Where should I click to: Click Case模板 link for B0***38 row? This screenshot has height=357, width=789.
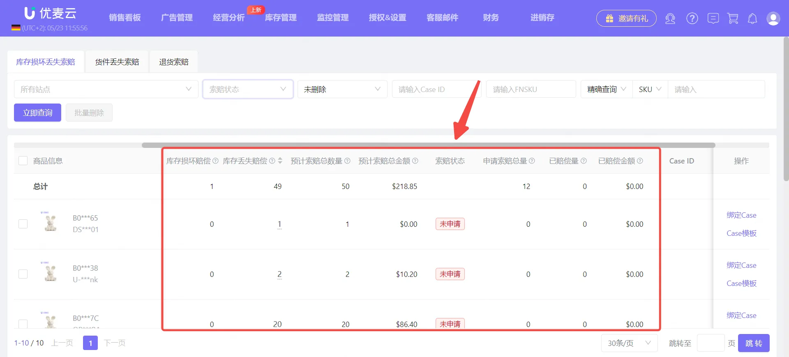point(741,283)
